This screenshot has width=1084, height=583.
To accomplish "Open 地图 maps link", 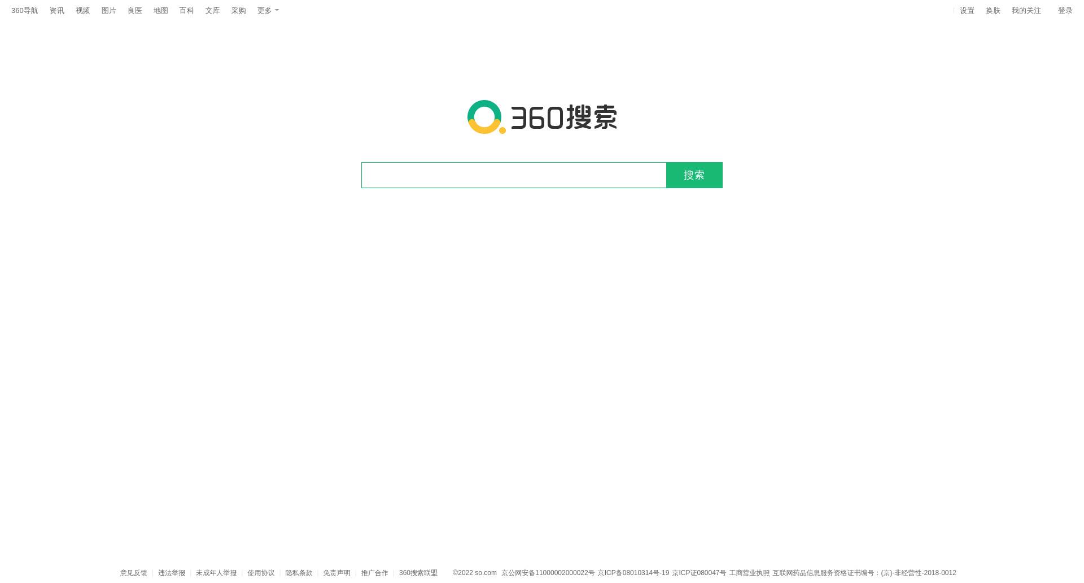I will (x=161, y=11).
